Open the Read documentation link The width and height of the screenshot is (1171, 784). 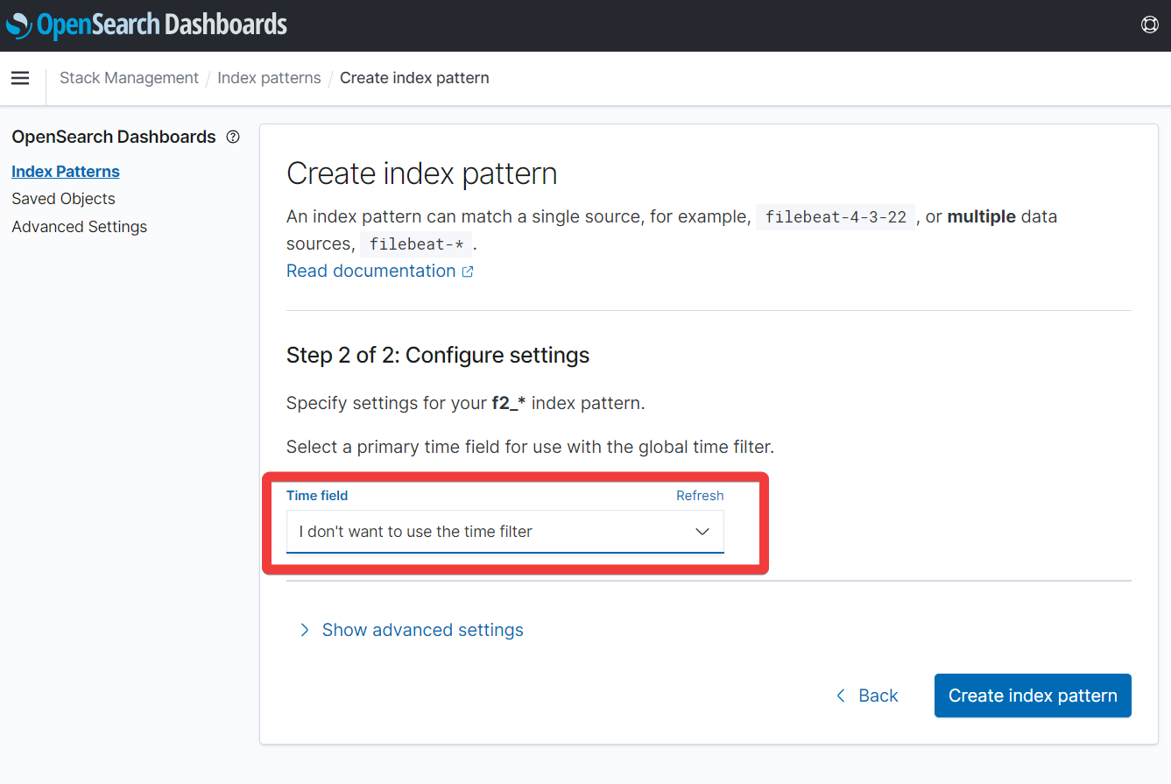pyautogui.click(x=370, y=271)
